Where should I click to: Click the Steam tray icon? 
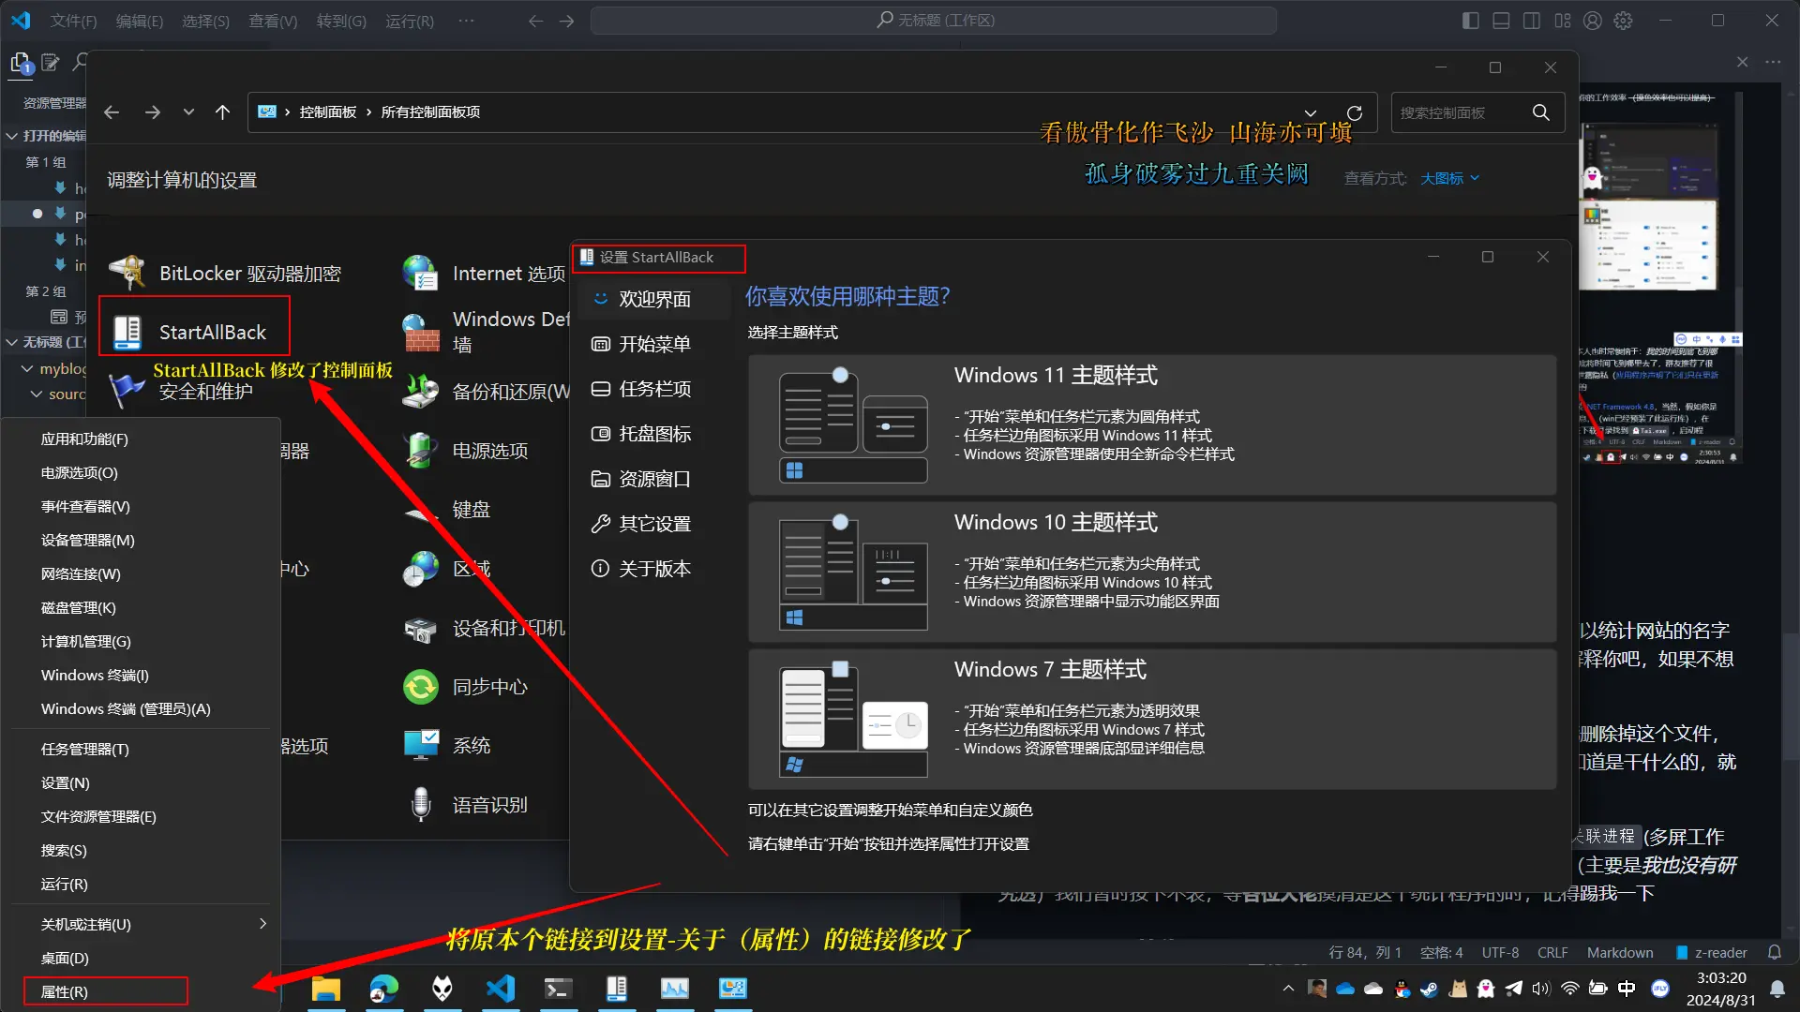pos(1429,989)
